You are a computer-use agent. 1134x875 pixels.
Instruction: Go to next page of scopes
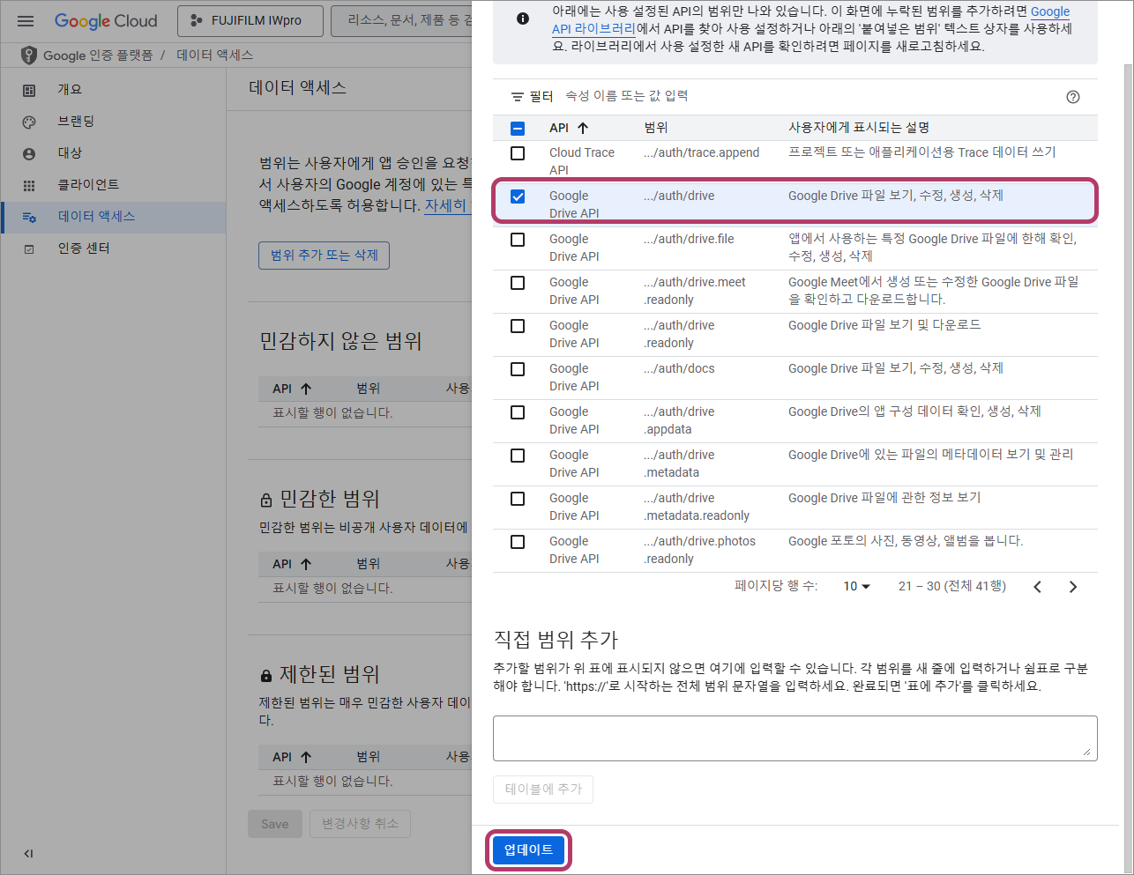click(x=1073, y=587)
